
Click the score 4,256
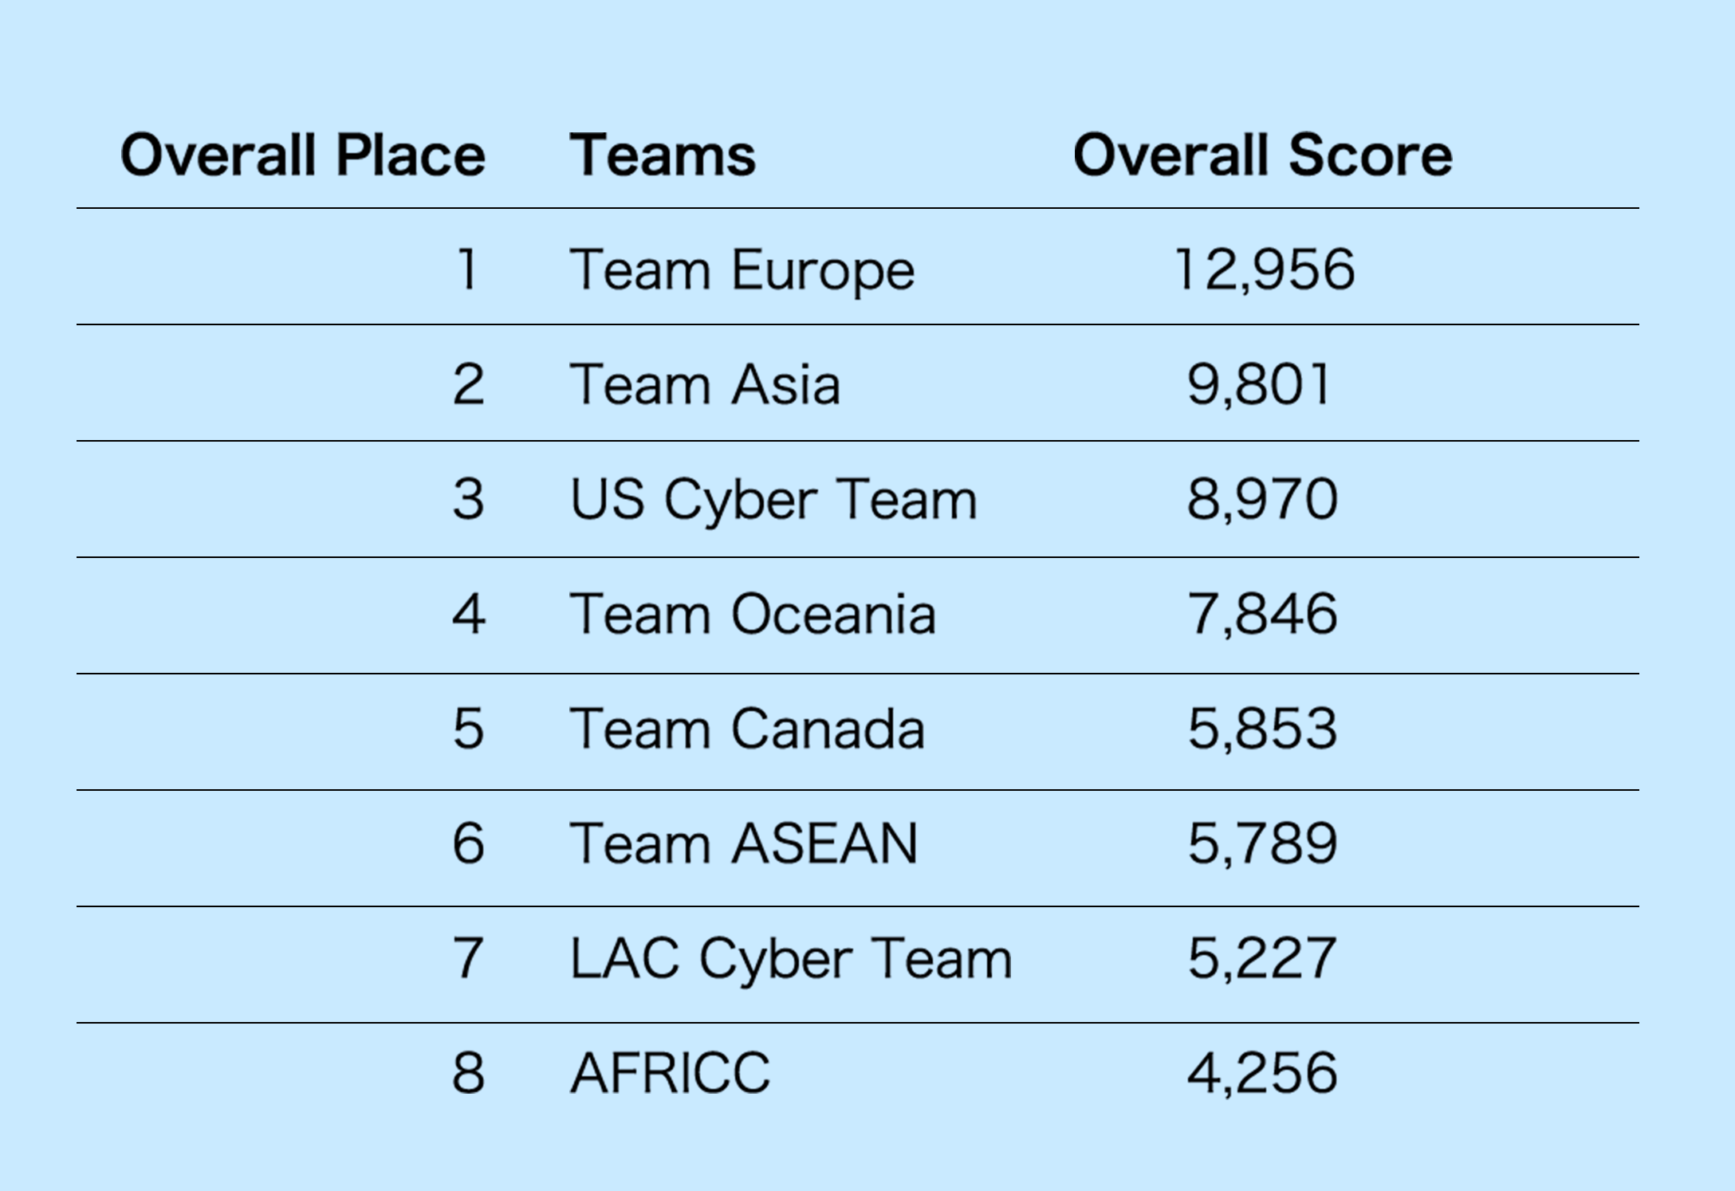click(x=1262, y=1074)
